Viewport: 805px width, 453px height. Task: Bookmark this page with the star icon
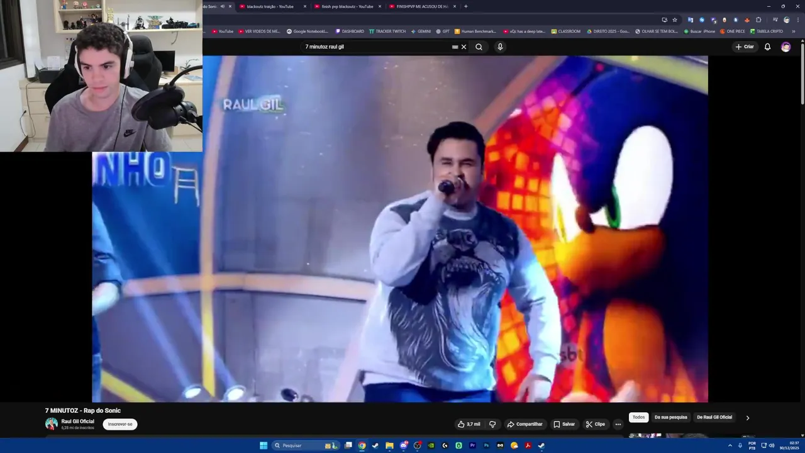(x=675, y=20)
